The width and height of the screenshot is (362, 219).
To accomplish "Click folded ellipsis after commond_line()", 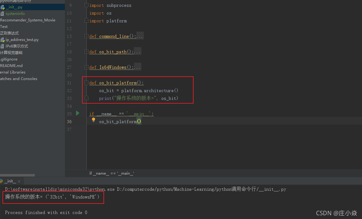I will point(140,36).
